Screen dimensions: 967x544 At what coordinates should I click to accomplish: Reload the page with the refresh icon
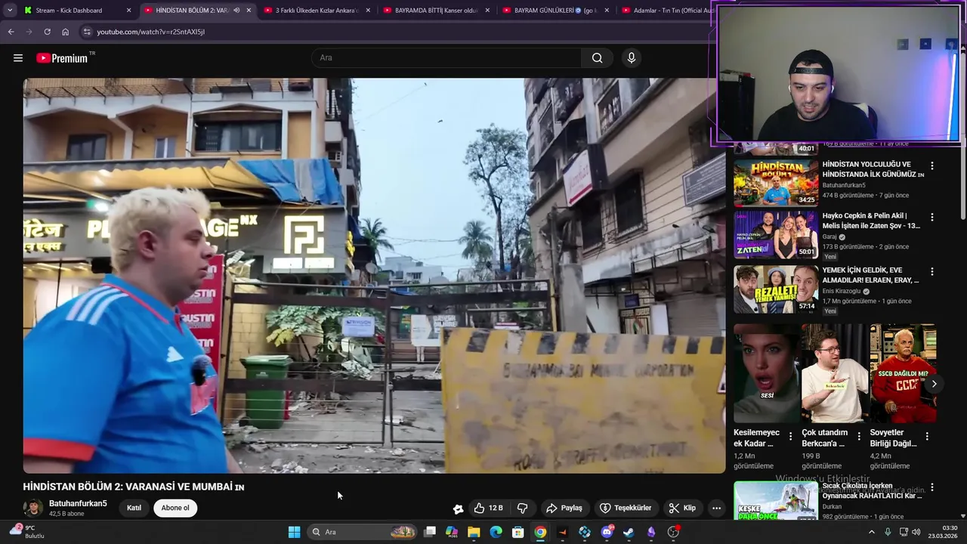click(47, 32)
